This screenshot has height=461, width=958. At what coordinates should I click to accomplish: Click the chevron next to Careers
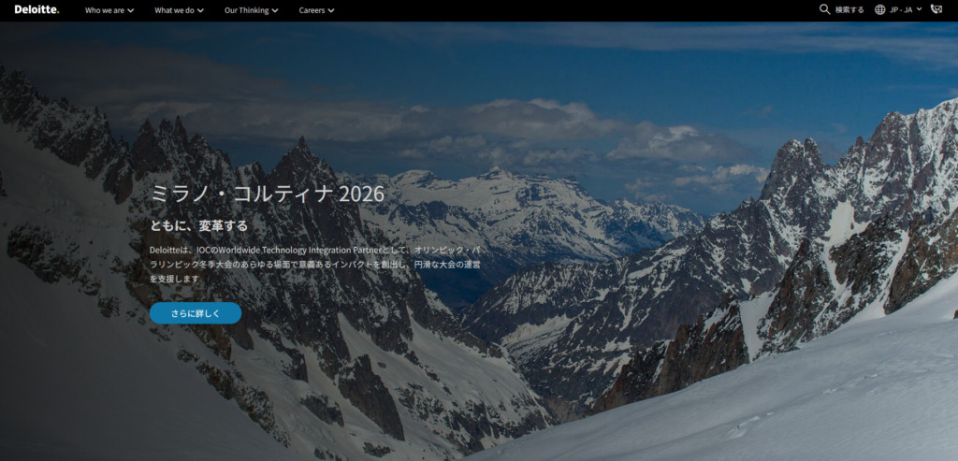pos(331,11)
